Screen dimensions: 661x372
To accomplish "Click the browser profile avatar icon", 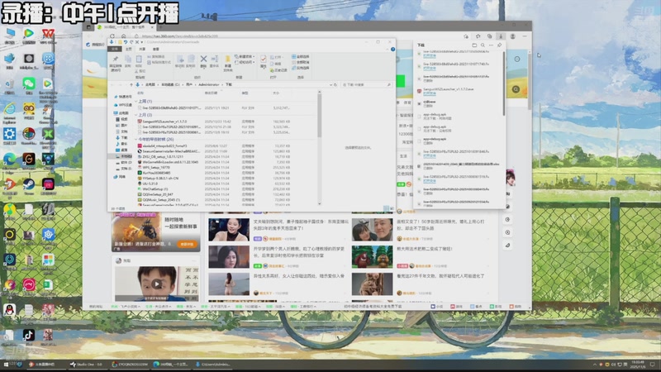I will tap(512, 36).
